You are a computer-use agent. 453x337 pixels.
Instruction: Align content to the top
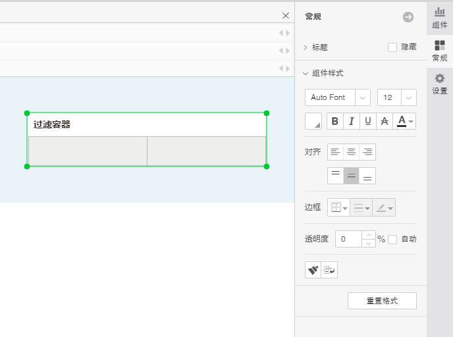(335, 176)
